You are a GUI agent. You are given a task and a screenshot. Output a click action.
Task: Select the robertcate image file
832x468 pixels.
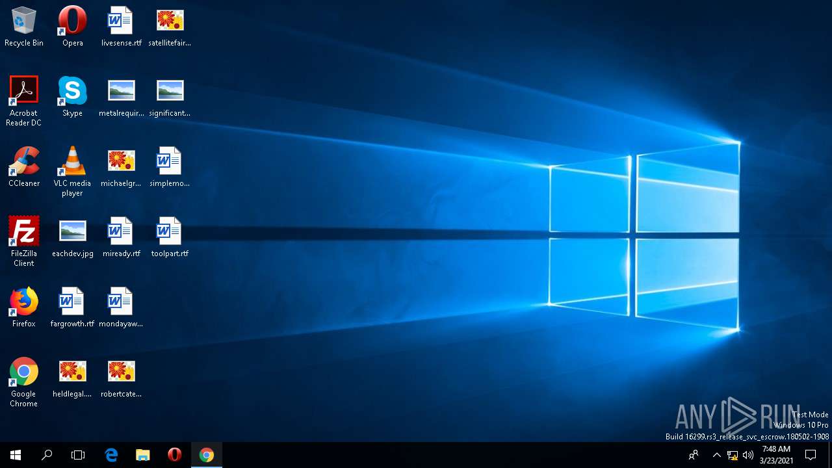[x=121, y=378]
